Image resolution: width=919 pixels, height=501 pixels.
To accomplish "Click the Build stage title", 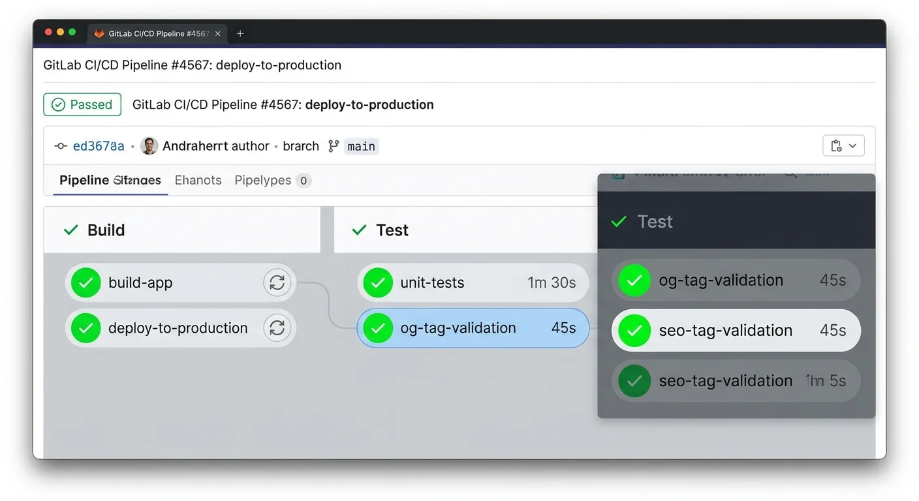I will [x=106, y=230].
